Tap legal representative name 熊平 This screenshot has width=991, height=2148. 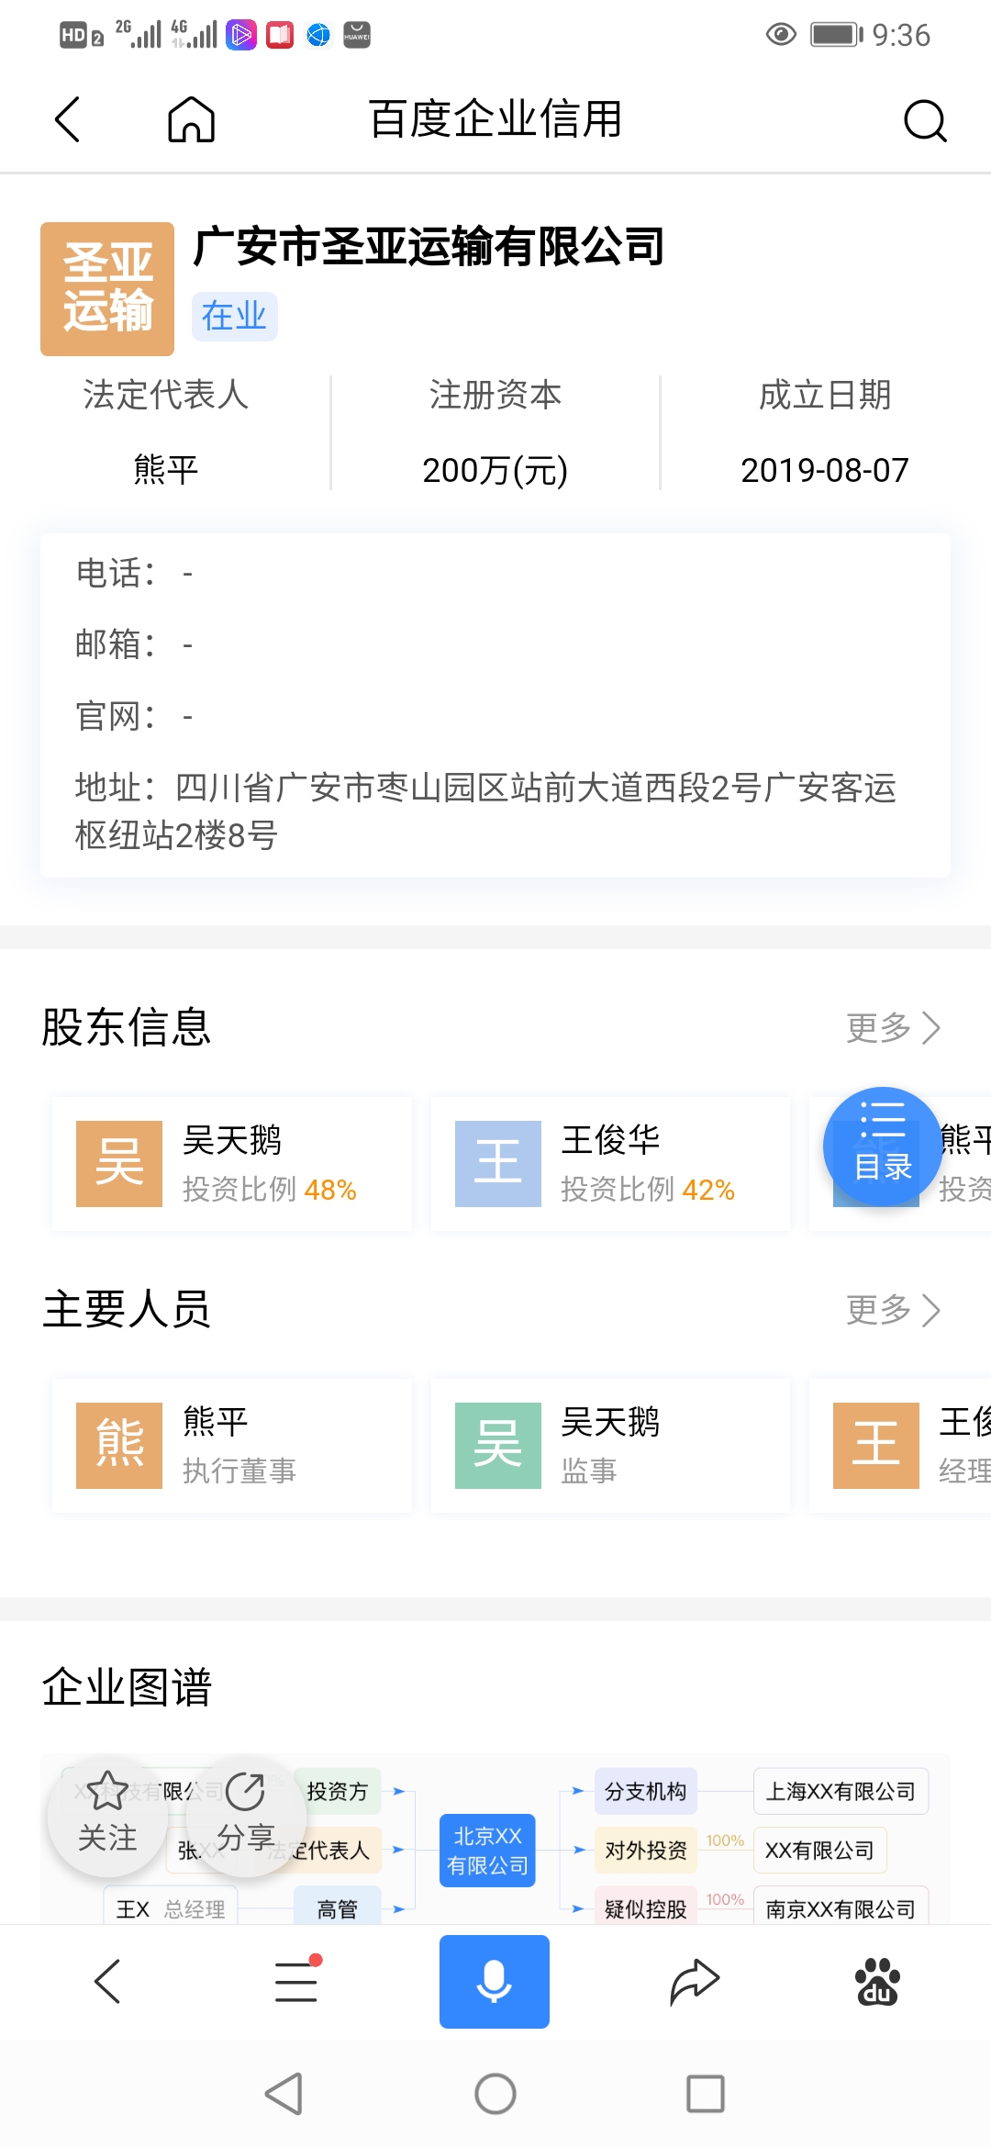166,469
